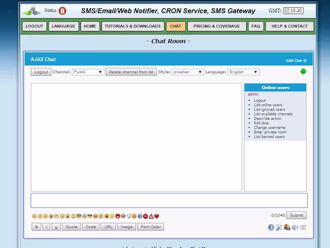Select admin in Online users
Image resolution: width=330 pixels, height=248 pixels.
coord(253,94)
